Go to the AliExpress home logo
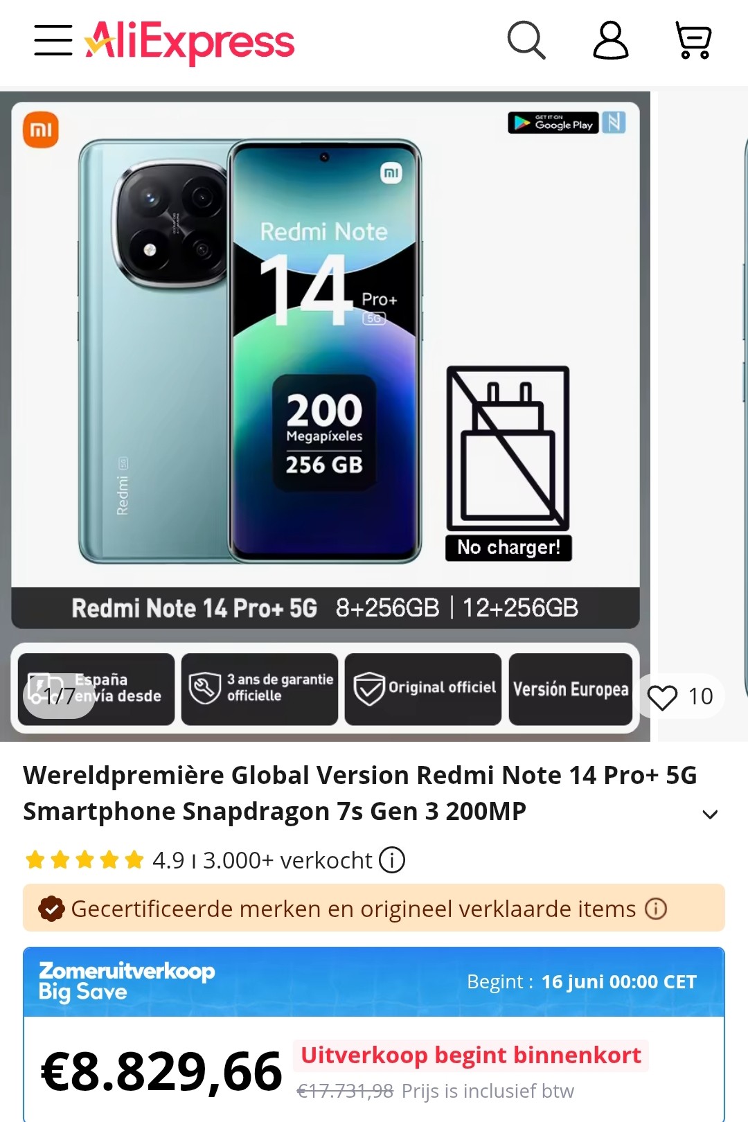The image size is (748, 1122). (190, 42)
